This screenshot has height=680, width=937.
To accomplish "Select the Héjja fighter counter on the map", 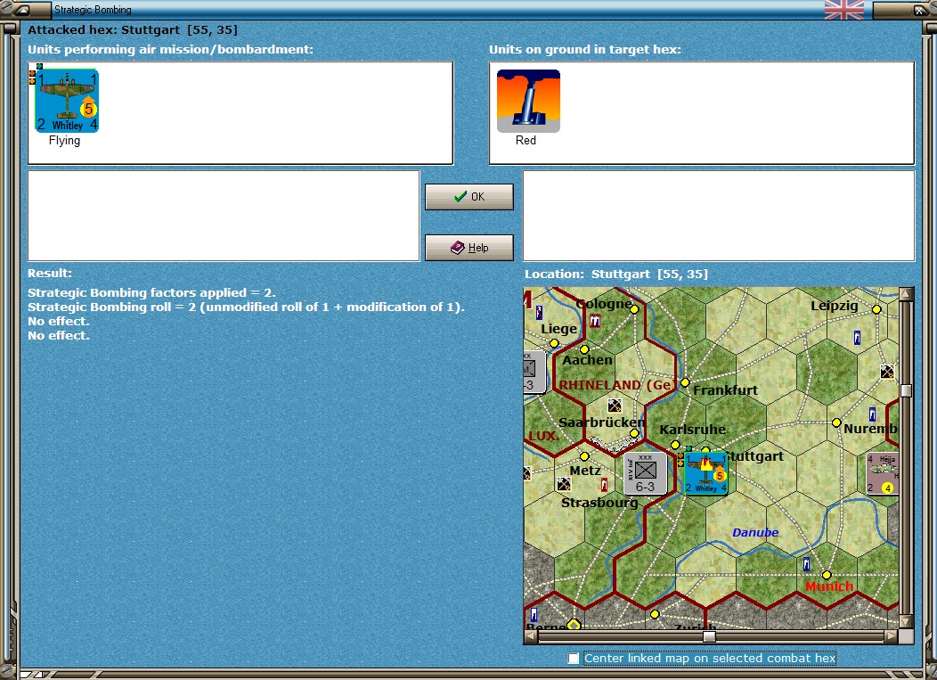I will point(883,473).
